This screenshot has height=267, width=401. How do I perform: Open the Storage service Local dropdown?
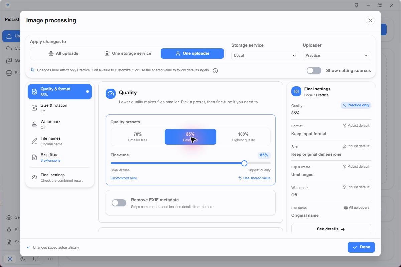click(x=265, y=56)
